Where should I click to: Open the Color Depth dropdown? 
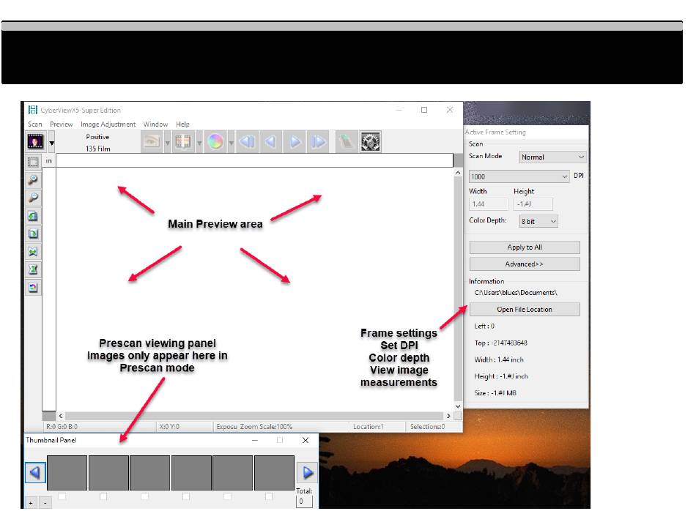pos(538,221)
